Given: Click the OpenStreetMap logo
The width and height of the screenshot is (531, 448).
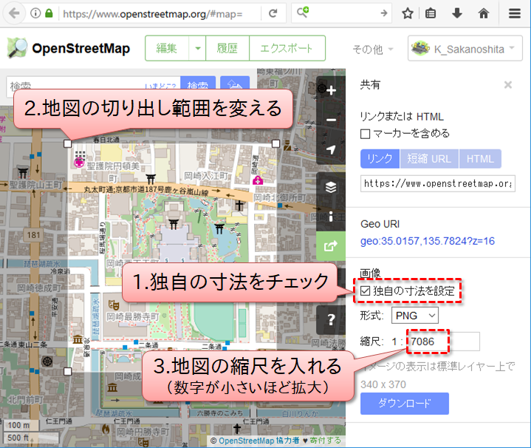Looking at the screenshot, I should 69,48.
